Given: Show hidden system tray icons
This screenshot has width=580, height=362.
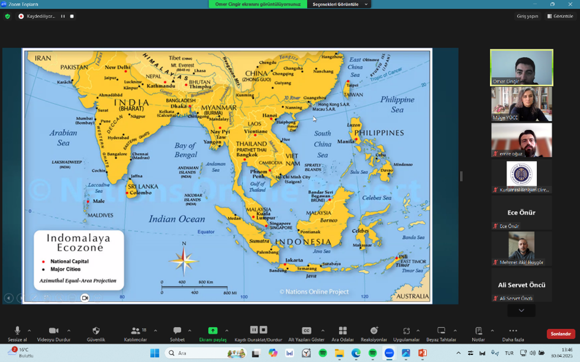Looking at the screenshot, I should (x=458, y=353).
